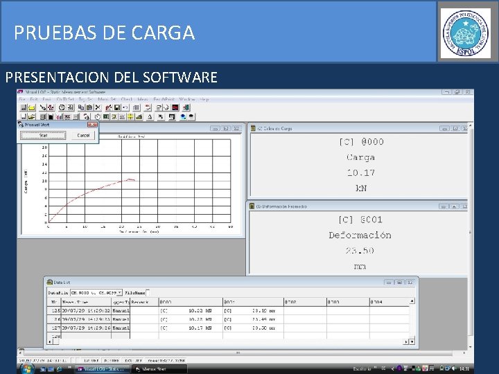Screen dimensions: 499x374
Task: Open the Window menu
Action: [187, 99]
